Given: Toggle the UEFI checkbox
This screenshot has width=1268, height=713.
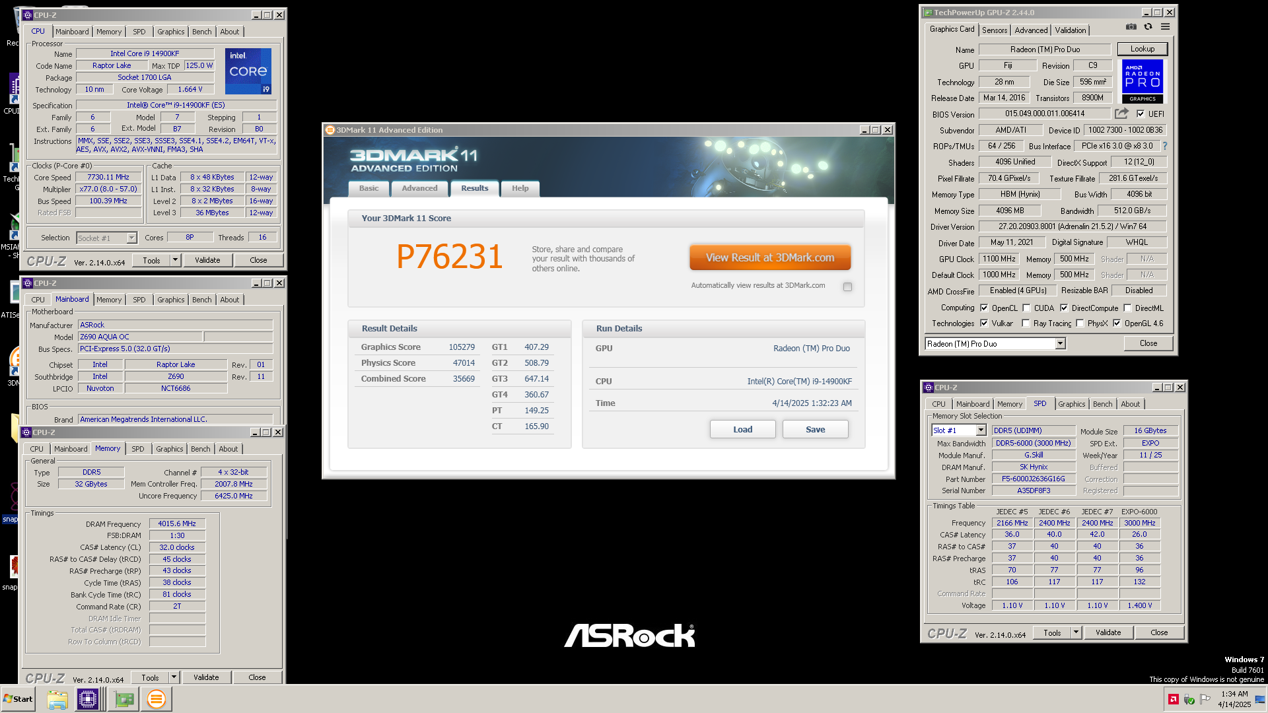Looking at the screenshot, I should (1141, 114).
